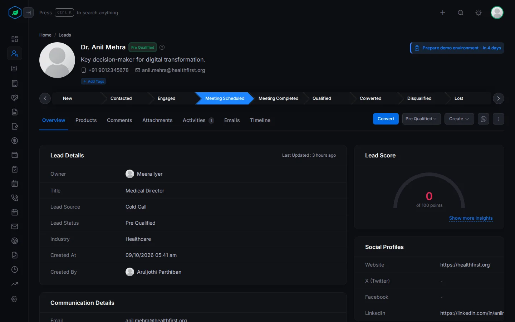Click the search magnifier in top bar
The image size is (515, 322).
[461, 13]
